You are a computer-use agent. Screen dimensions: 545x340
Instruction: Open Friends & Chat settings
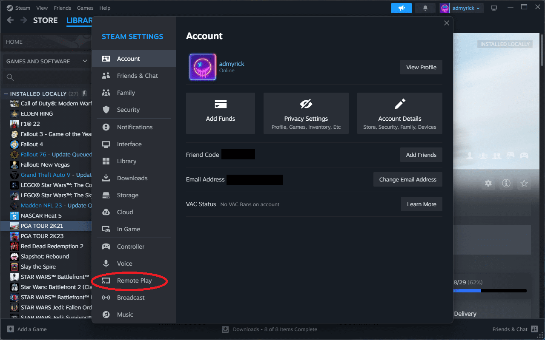(134, 76)
